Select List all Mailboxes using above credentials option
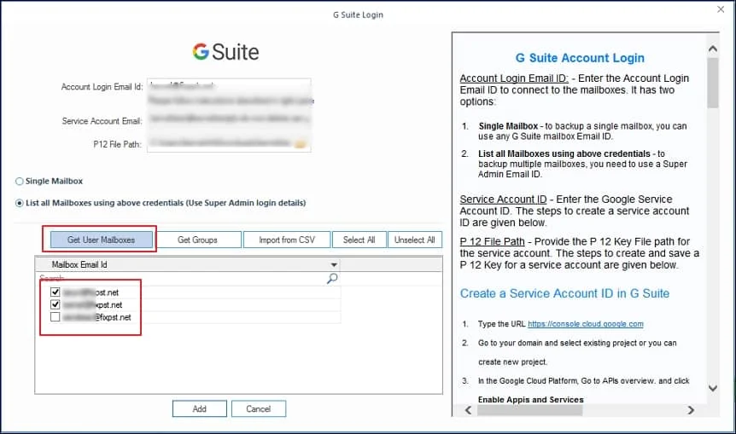Screen dimensions: 736x434 coord(20,204)
